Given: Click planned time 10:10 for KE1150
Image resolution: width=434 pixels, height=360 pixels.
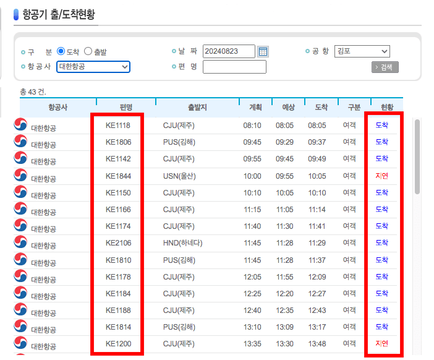Looking at the screenshot, I should pyautogui.click(x=252, y=193).
